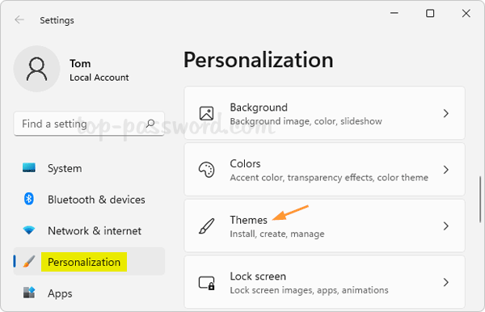Click the Tom user avatar icon
The image size is (485, 312).
click(x=36, y=69)
